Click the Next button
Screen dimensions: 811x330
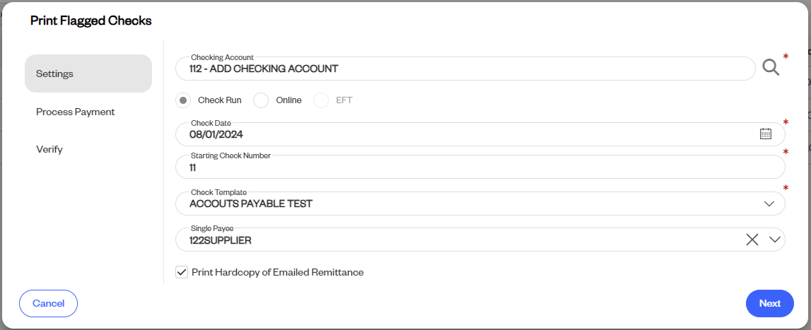coord(769,304)
